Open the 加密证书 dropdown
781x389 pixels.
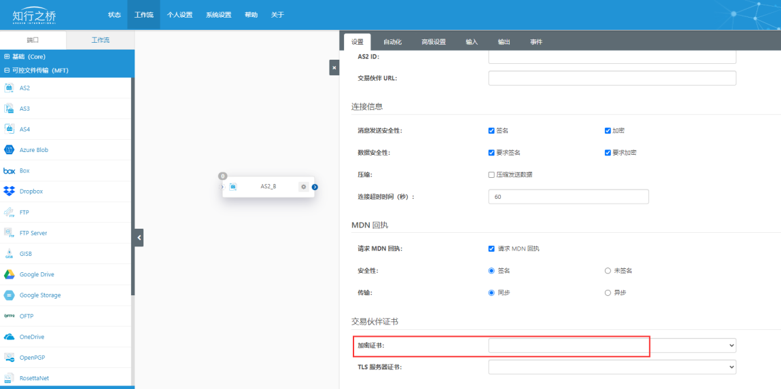612,346
